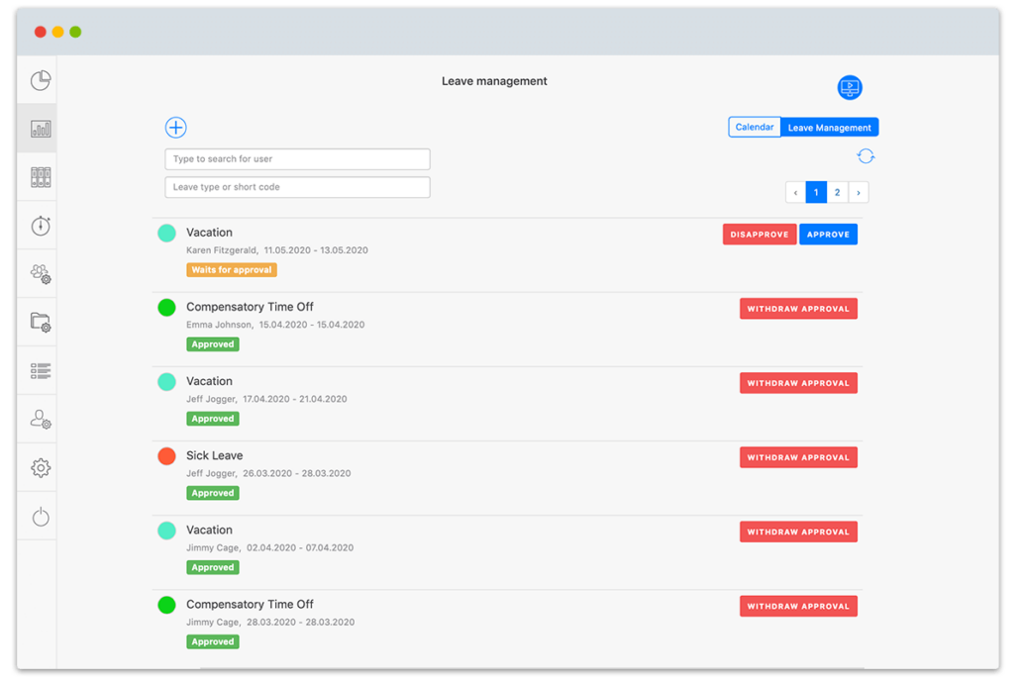1020x680 pixels.
Task: Open the pie chart dashboard from the sidebar
Action: point(39,80)
